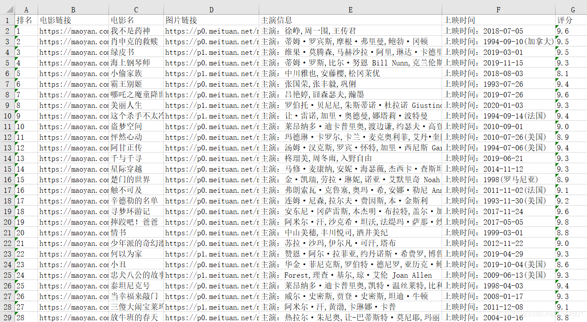Select the cell 寻梦环游记
This screenshot has width=587, height=322.
tap(136, 211)
